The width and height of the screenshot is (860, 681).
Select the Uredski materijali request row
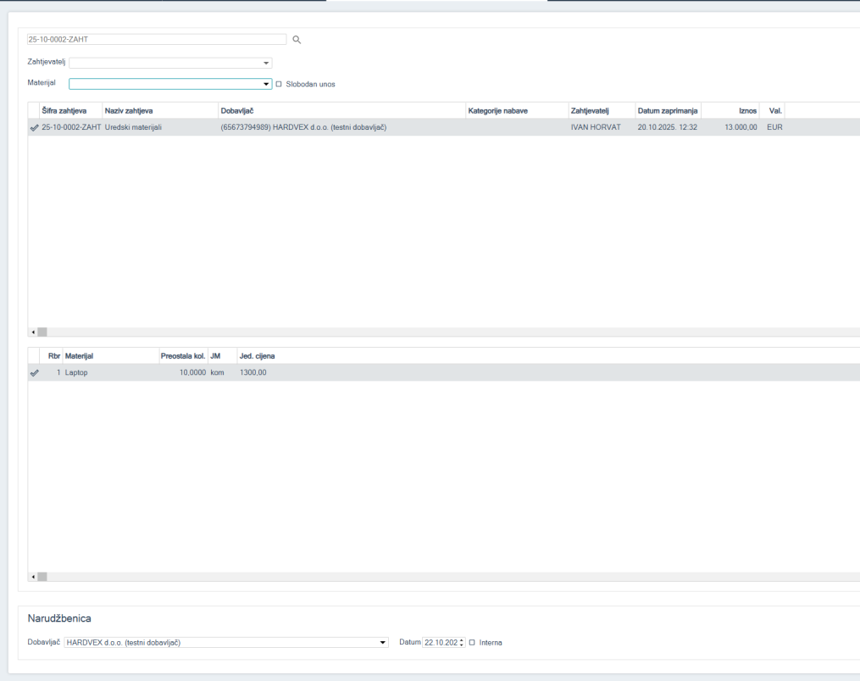coord(133,127)
